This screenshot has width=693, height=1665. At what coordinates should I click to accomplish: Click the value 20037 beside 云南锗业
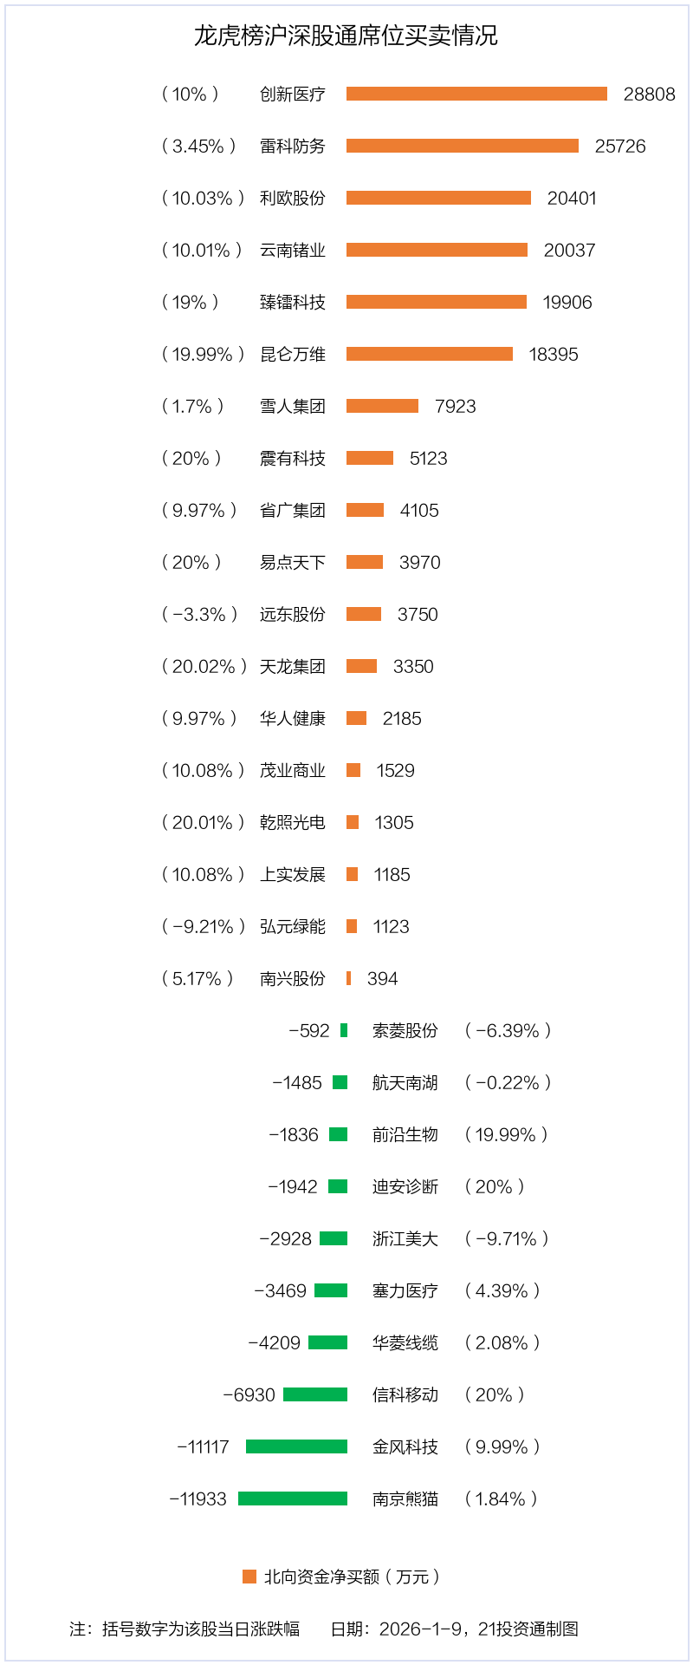(569, 250)
